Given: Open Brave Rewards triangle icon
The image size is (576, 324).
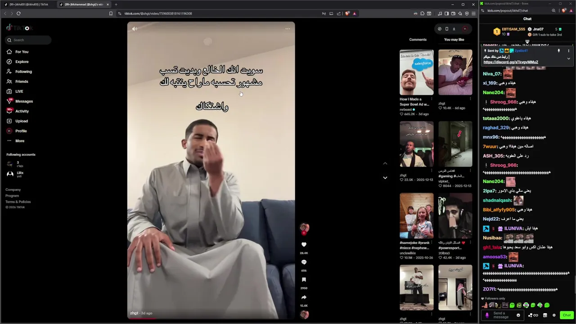Looking at the screenshot, I should [355, 13].
